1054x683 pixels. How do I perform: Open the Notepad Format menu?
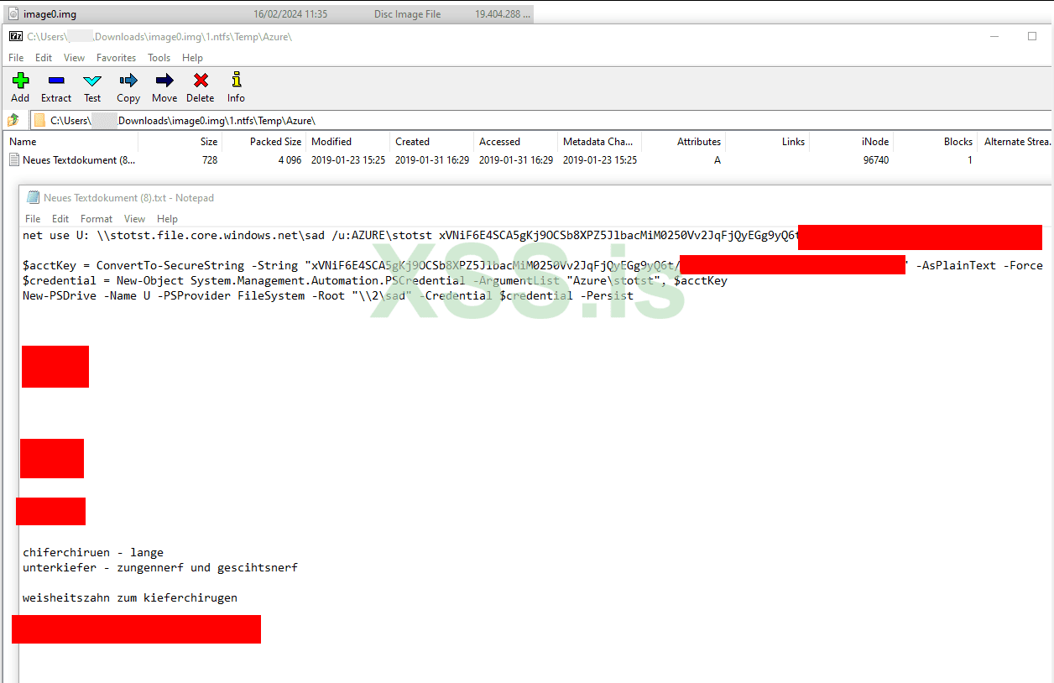(97, 218)
